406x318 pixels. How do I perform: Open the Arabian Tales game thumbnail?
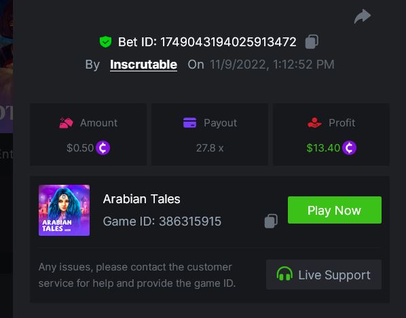point(64,210)
